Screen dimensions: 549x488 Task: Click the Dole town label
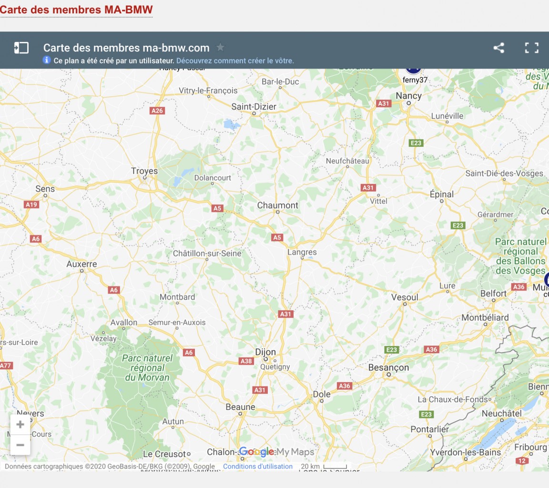[321, 394]
